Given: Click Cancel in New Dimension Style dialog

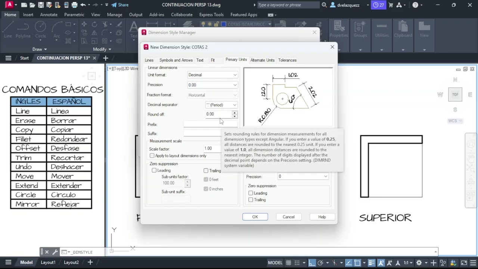Looking at the screenshot, I should (288, 217).
